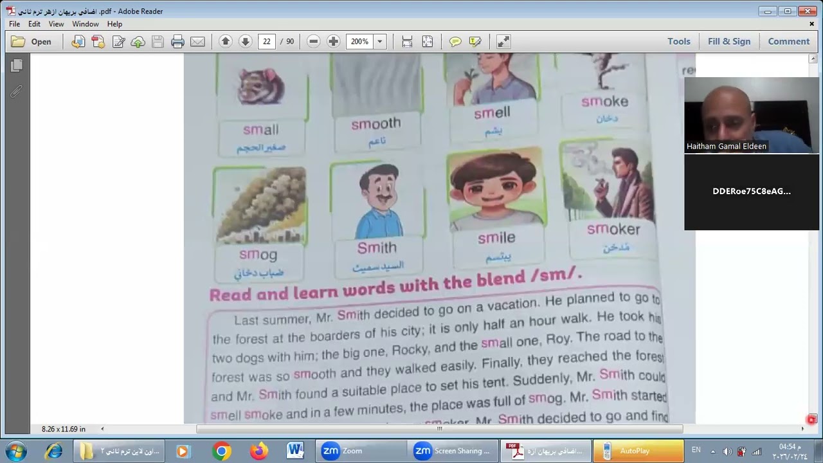Open the Tools pane

(679, 41)
